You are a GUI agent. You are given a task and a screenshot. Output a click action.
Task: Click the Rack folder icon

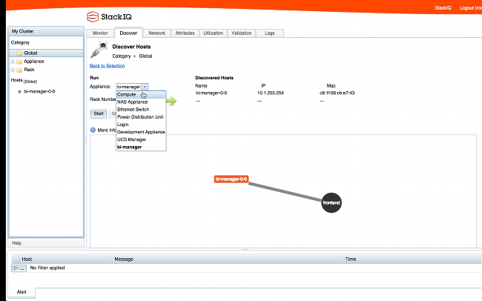click(x=19, y=70)
